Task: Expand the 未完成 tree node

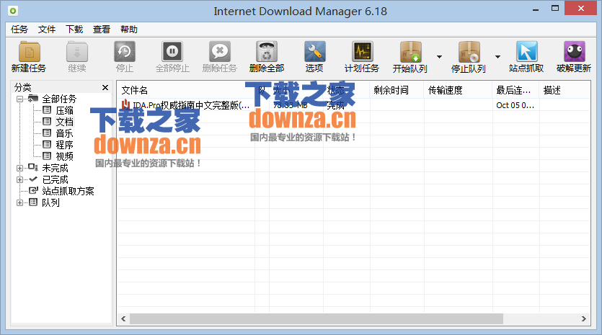Action: point(19,168)
